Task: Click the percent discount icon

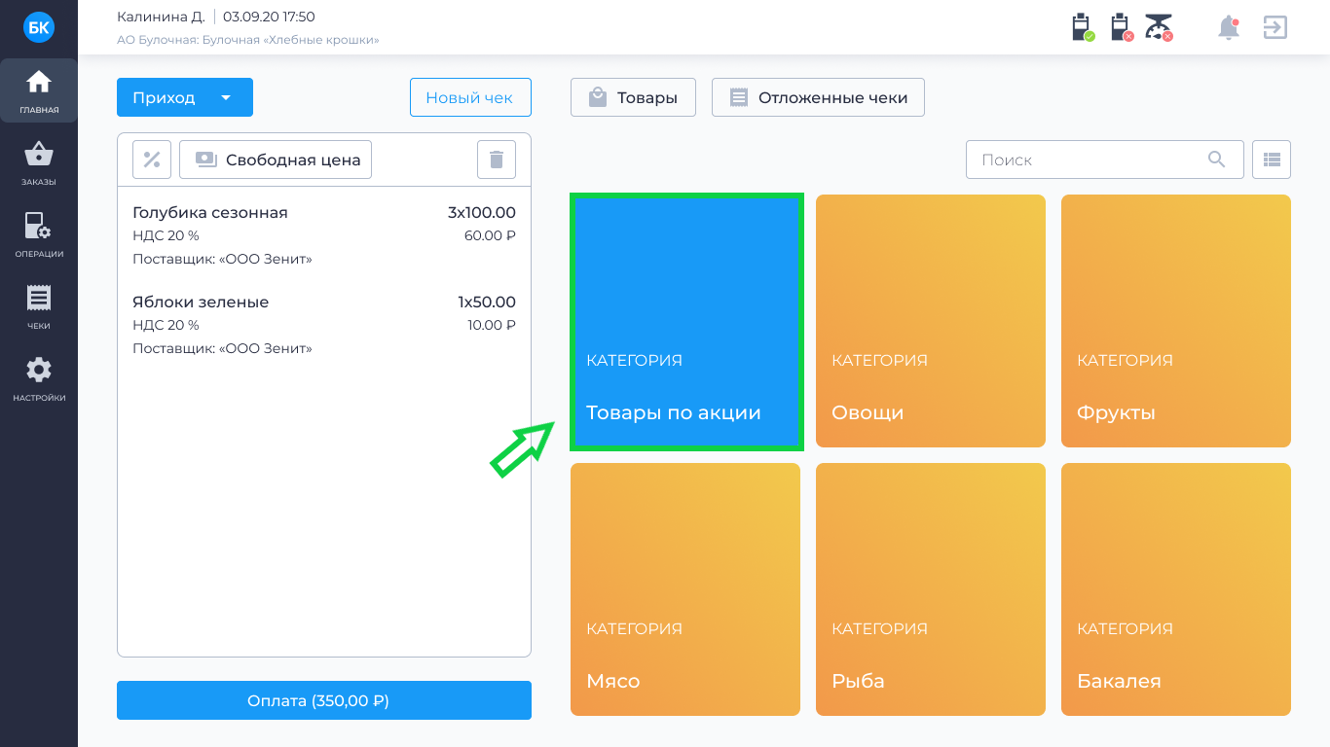Action: click(x=152, y=160)
